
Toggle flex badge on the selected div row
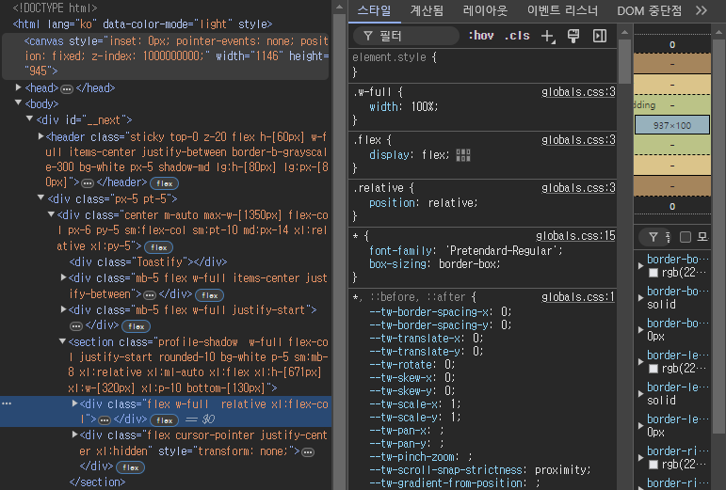pos(165,420)
